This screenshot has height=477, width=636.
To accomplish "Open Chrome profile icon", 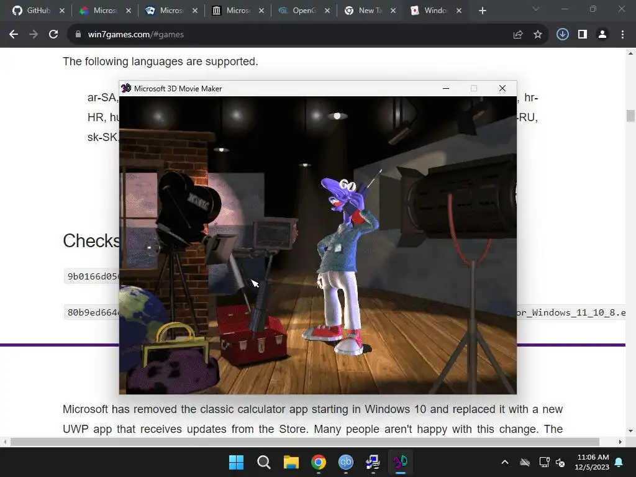I will 602,35.
